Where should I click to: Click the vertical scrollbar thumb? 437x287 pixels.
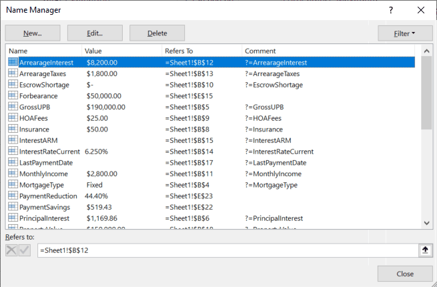coord(426,93)
